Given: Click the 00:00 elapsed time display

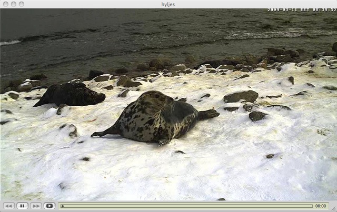Looking at the screenshot, I should click(321, 206).
